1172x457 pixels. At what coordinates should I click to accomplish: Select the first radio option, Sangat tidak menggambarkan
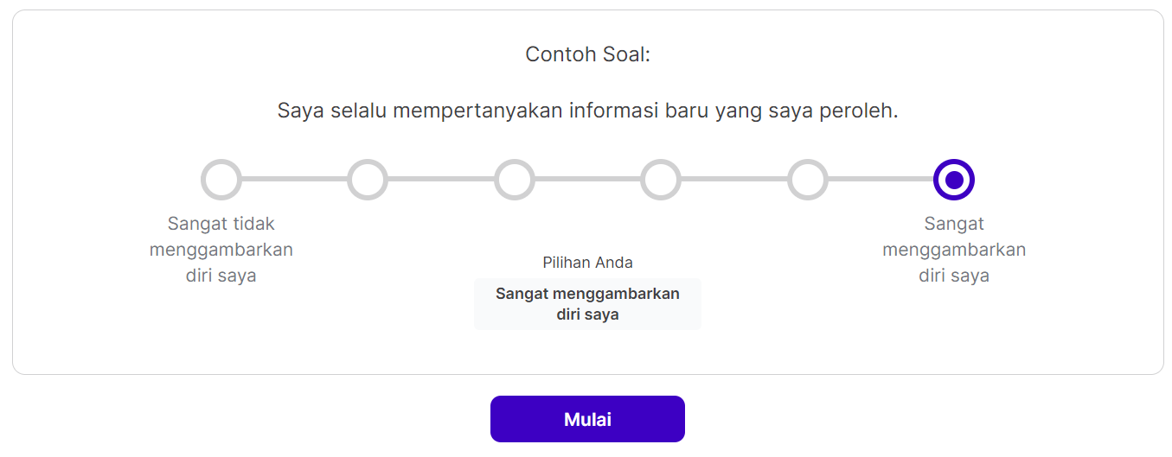[221, 180]
